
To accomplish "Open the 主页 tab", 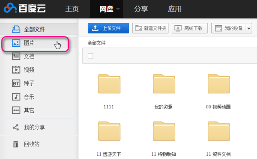I will point(72,9).
